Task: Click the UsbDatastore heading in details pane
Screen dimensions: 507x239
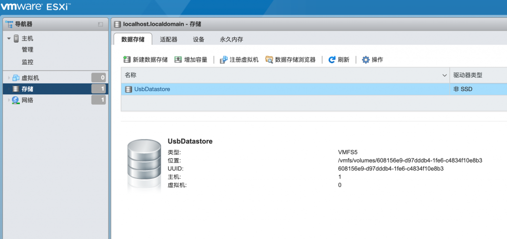Action: click(x=190, y=141)
